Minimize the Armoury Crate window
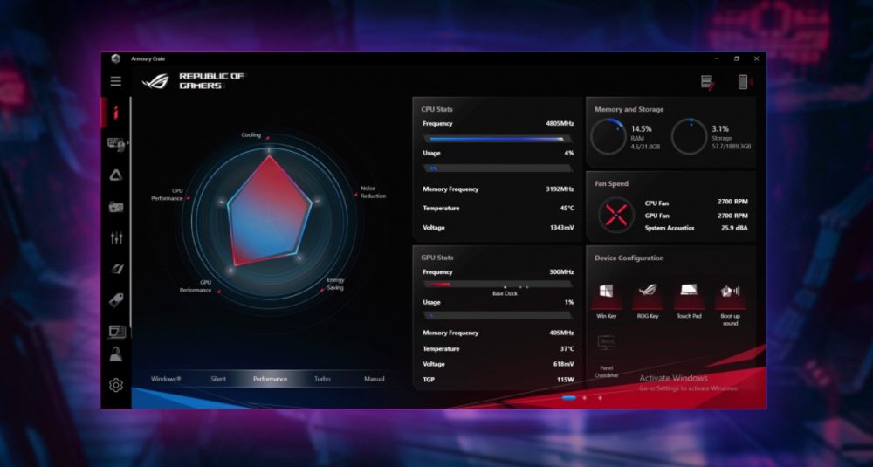The width and height of the screenshot is (873, 467). 717,58
